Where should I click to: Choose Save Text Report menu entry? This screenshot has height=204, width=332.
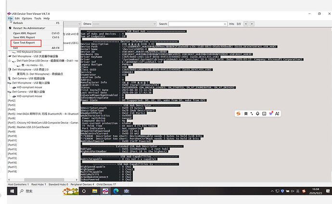tap(35, 43)
